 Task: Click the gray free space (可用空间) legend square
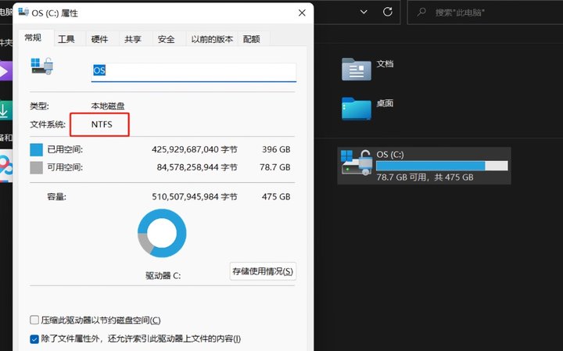pyautogui.click(x=36, y=167)
